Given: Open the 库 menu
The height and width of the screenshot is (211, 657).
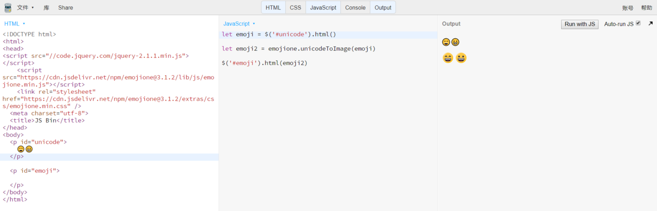Looking at the screenshot, I should [47, 7].
